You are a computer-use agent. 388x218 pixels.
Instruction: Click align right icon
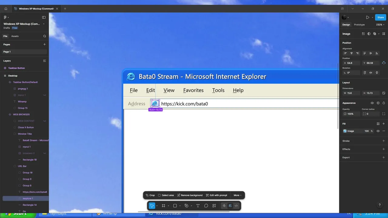[358, 53]
